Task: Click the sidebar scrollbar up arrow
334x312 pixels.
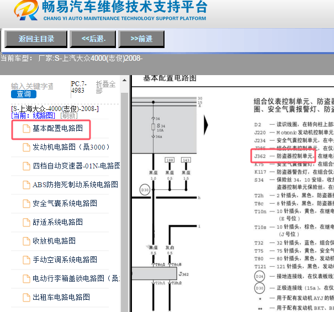Action: coord(124,80)
